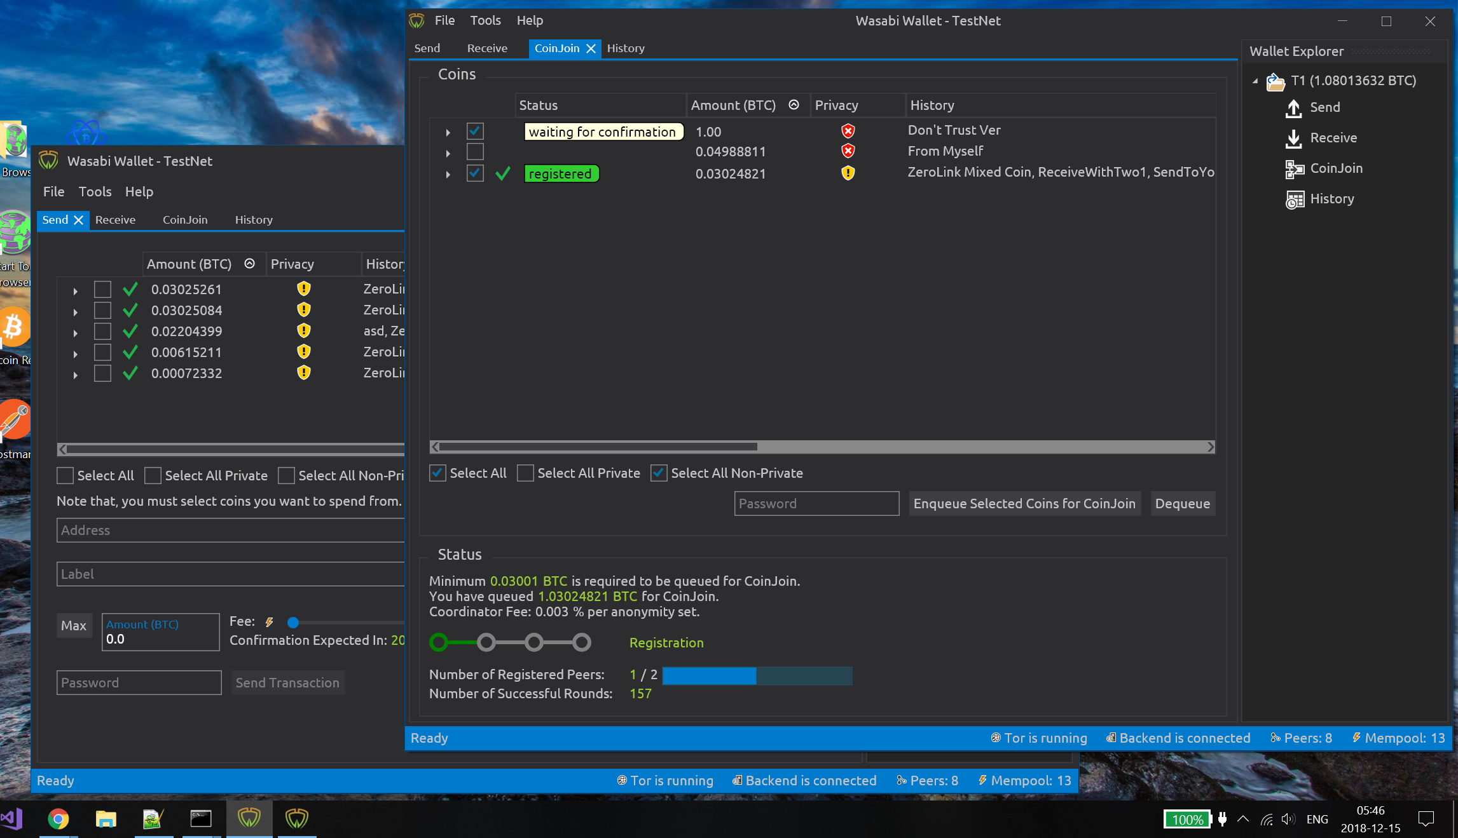Open History from the Wallet Explorer panel
1458x838 pixels.
click(1331, 198)
